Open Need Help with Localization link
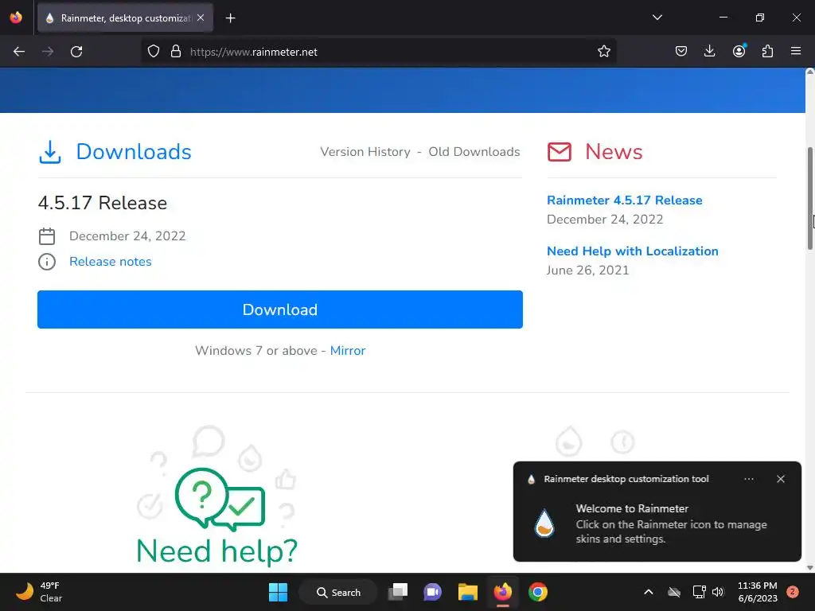815x611 pixels. (633, 251)
